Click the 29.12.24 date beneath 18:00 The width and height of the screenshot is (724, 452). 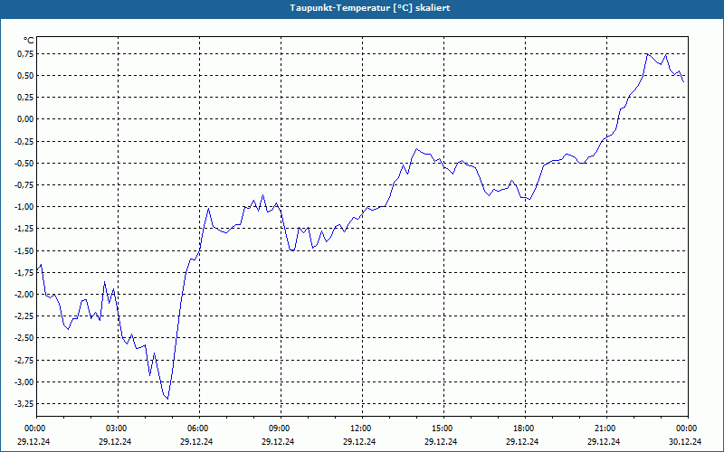click(x=522, y=441)
